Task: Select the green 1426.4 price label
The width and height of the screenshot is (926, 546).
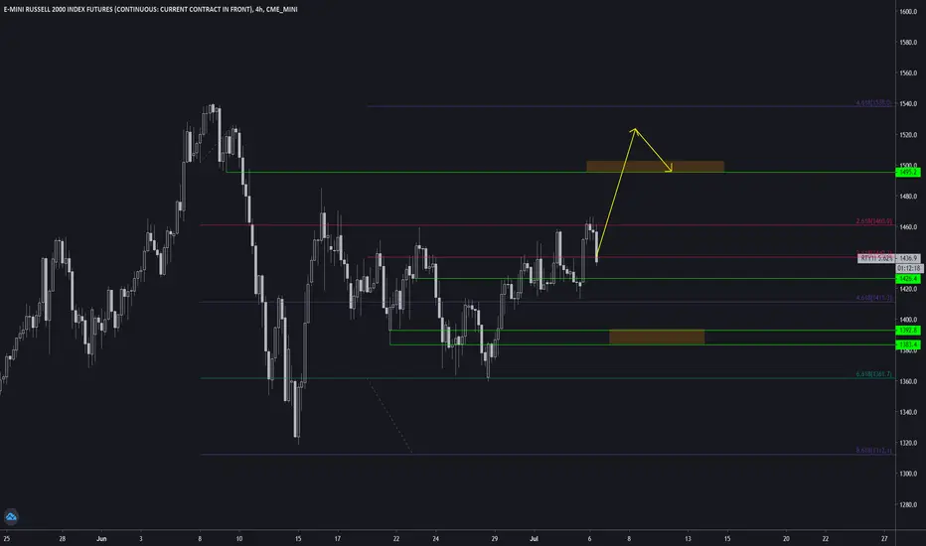Action: tap(908, 279)
